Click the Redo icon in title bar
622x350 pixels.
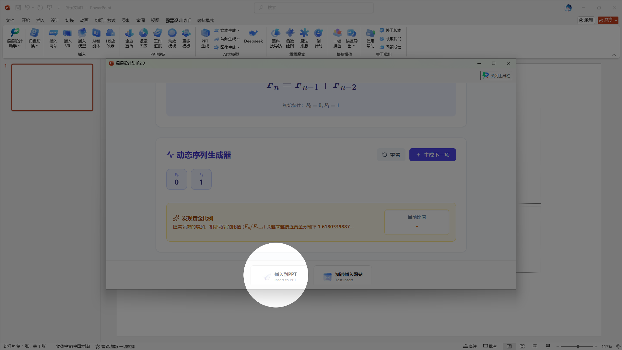(x=40, y=7)
